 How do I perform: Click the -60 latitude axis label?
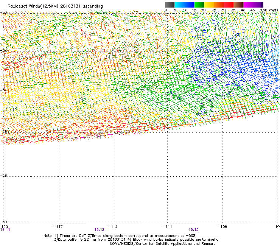[x=3, y=222]
